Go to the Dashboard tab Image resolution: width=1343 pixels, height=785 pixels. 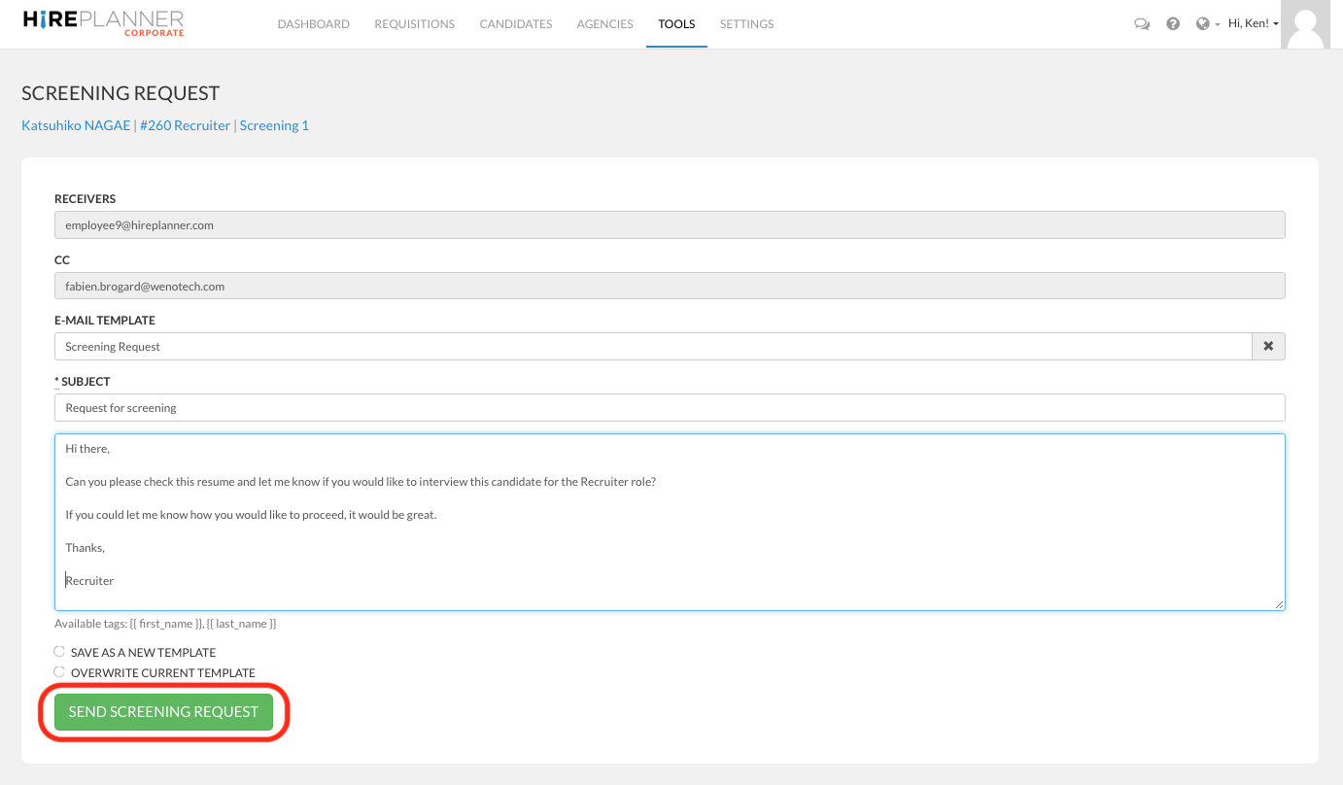click(313, 24)
